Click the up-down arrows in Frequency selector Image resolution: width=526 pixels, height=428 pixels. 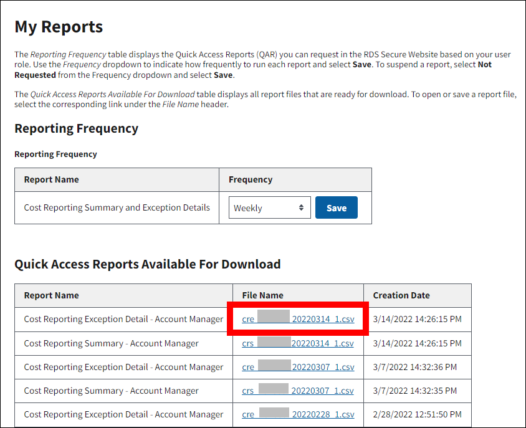point(302,208)
